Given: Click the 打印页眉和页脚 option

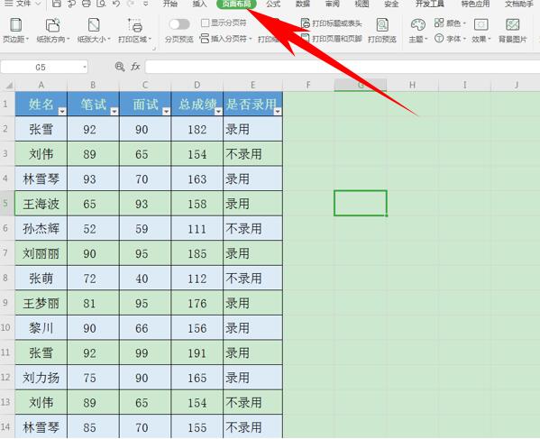Looking at the screenshot, I should [x=331, y=38].
